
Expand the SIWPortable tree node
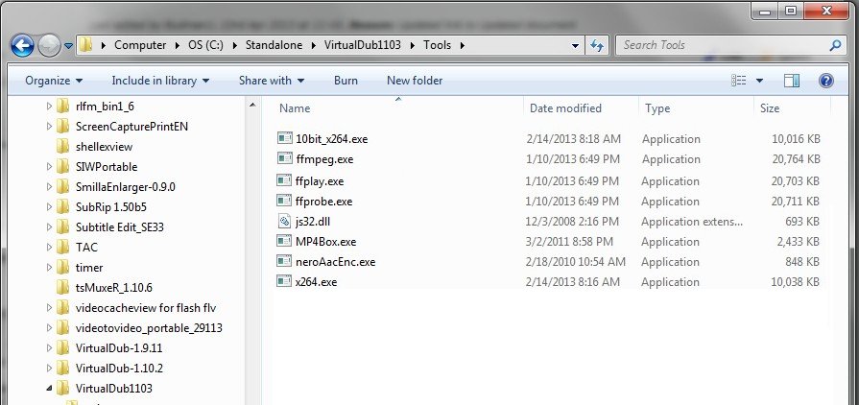(x=49, y=167)
